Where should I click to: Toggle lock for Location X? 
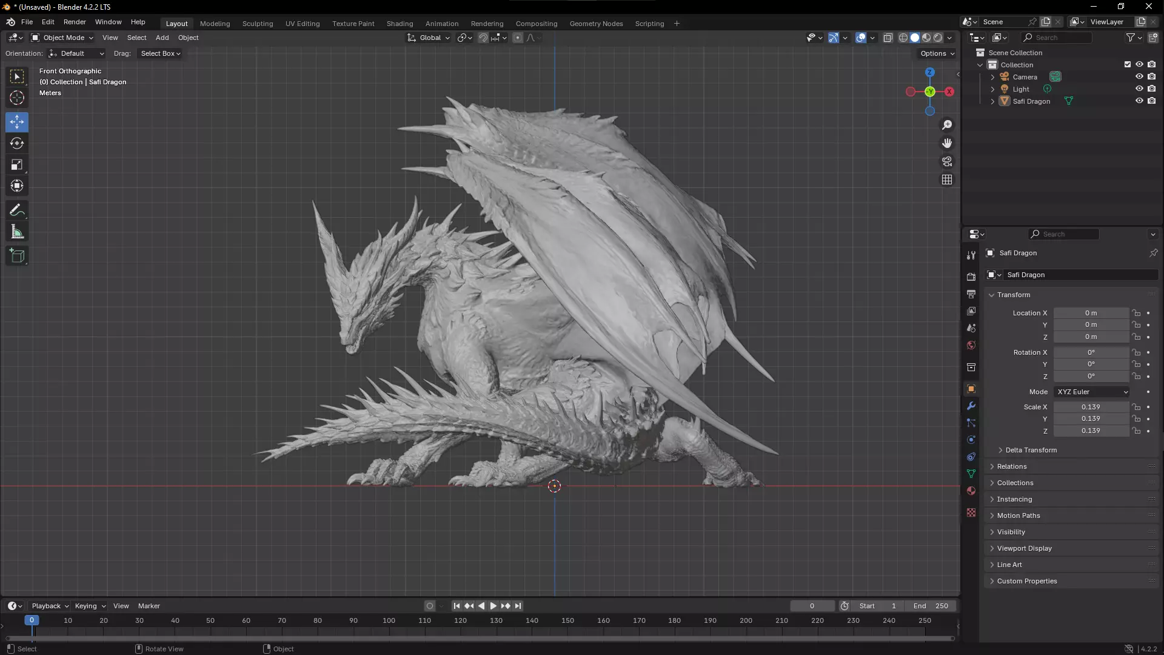point(1137,313)
